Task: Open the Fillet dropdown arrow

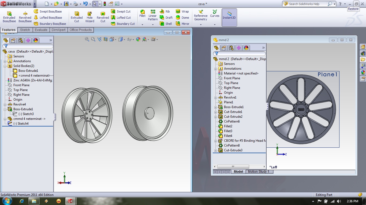Action: click(142, 25)
